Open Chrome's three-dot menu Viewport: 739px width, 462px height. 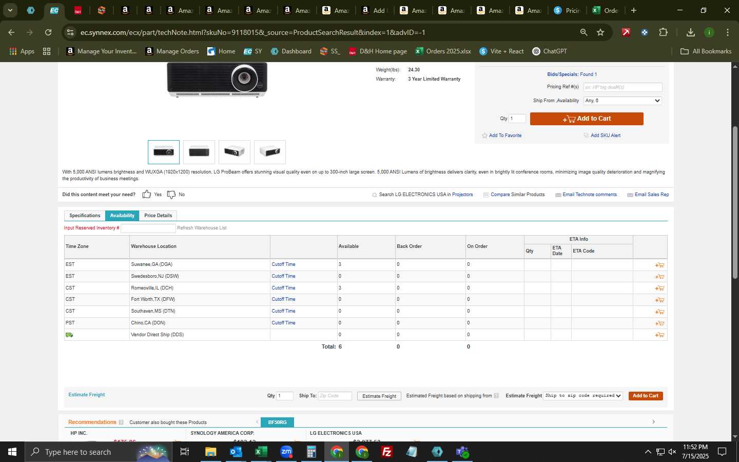click(x=728, y=32)
